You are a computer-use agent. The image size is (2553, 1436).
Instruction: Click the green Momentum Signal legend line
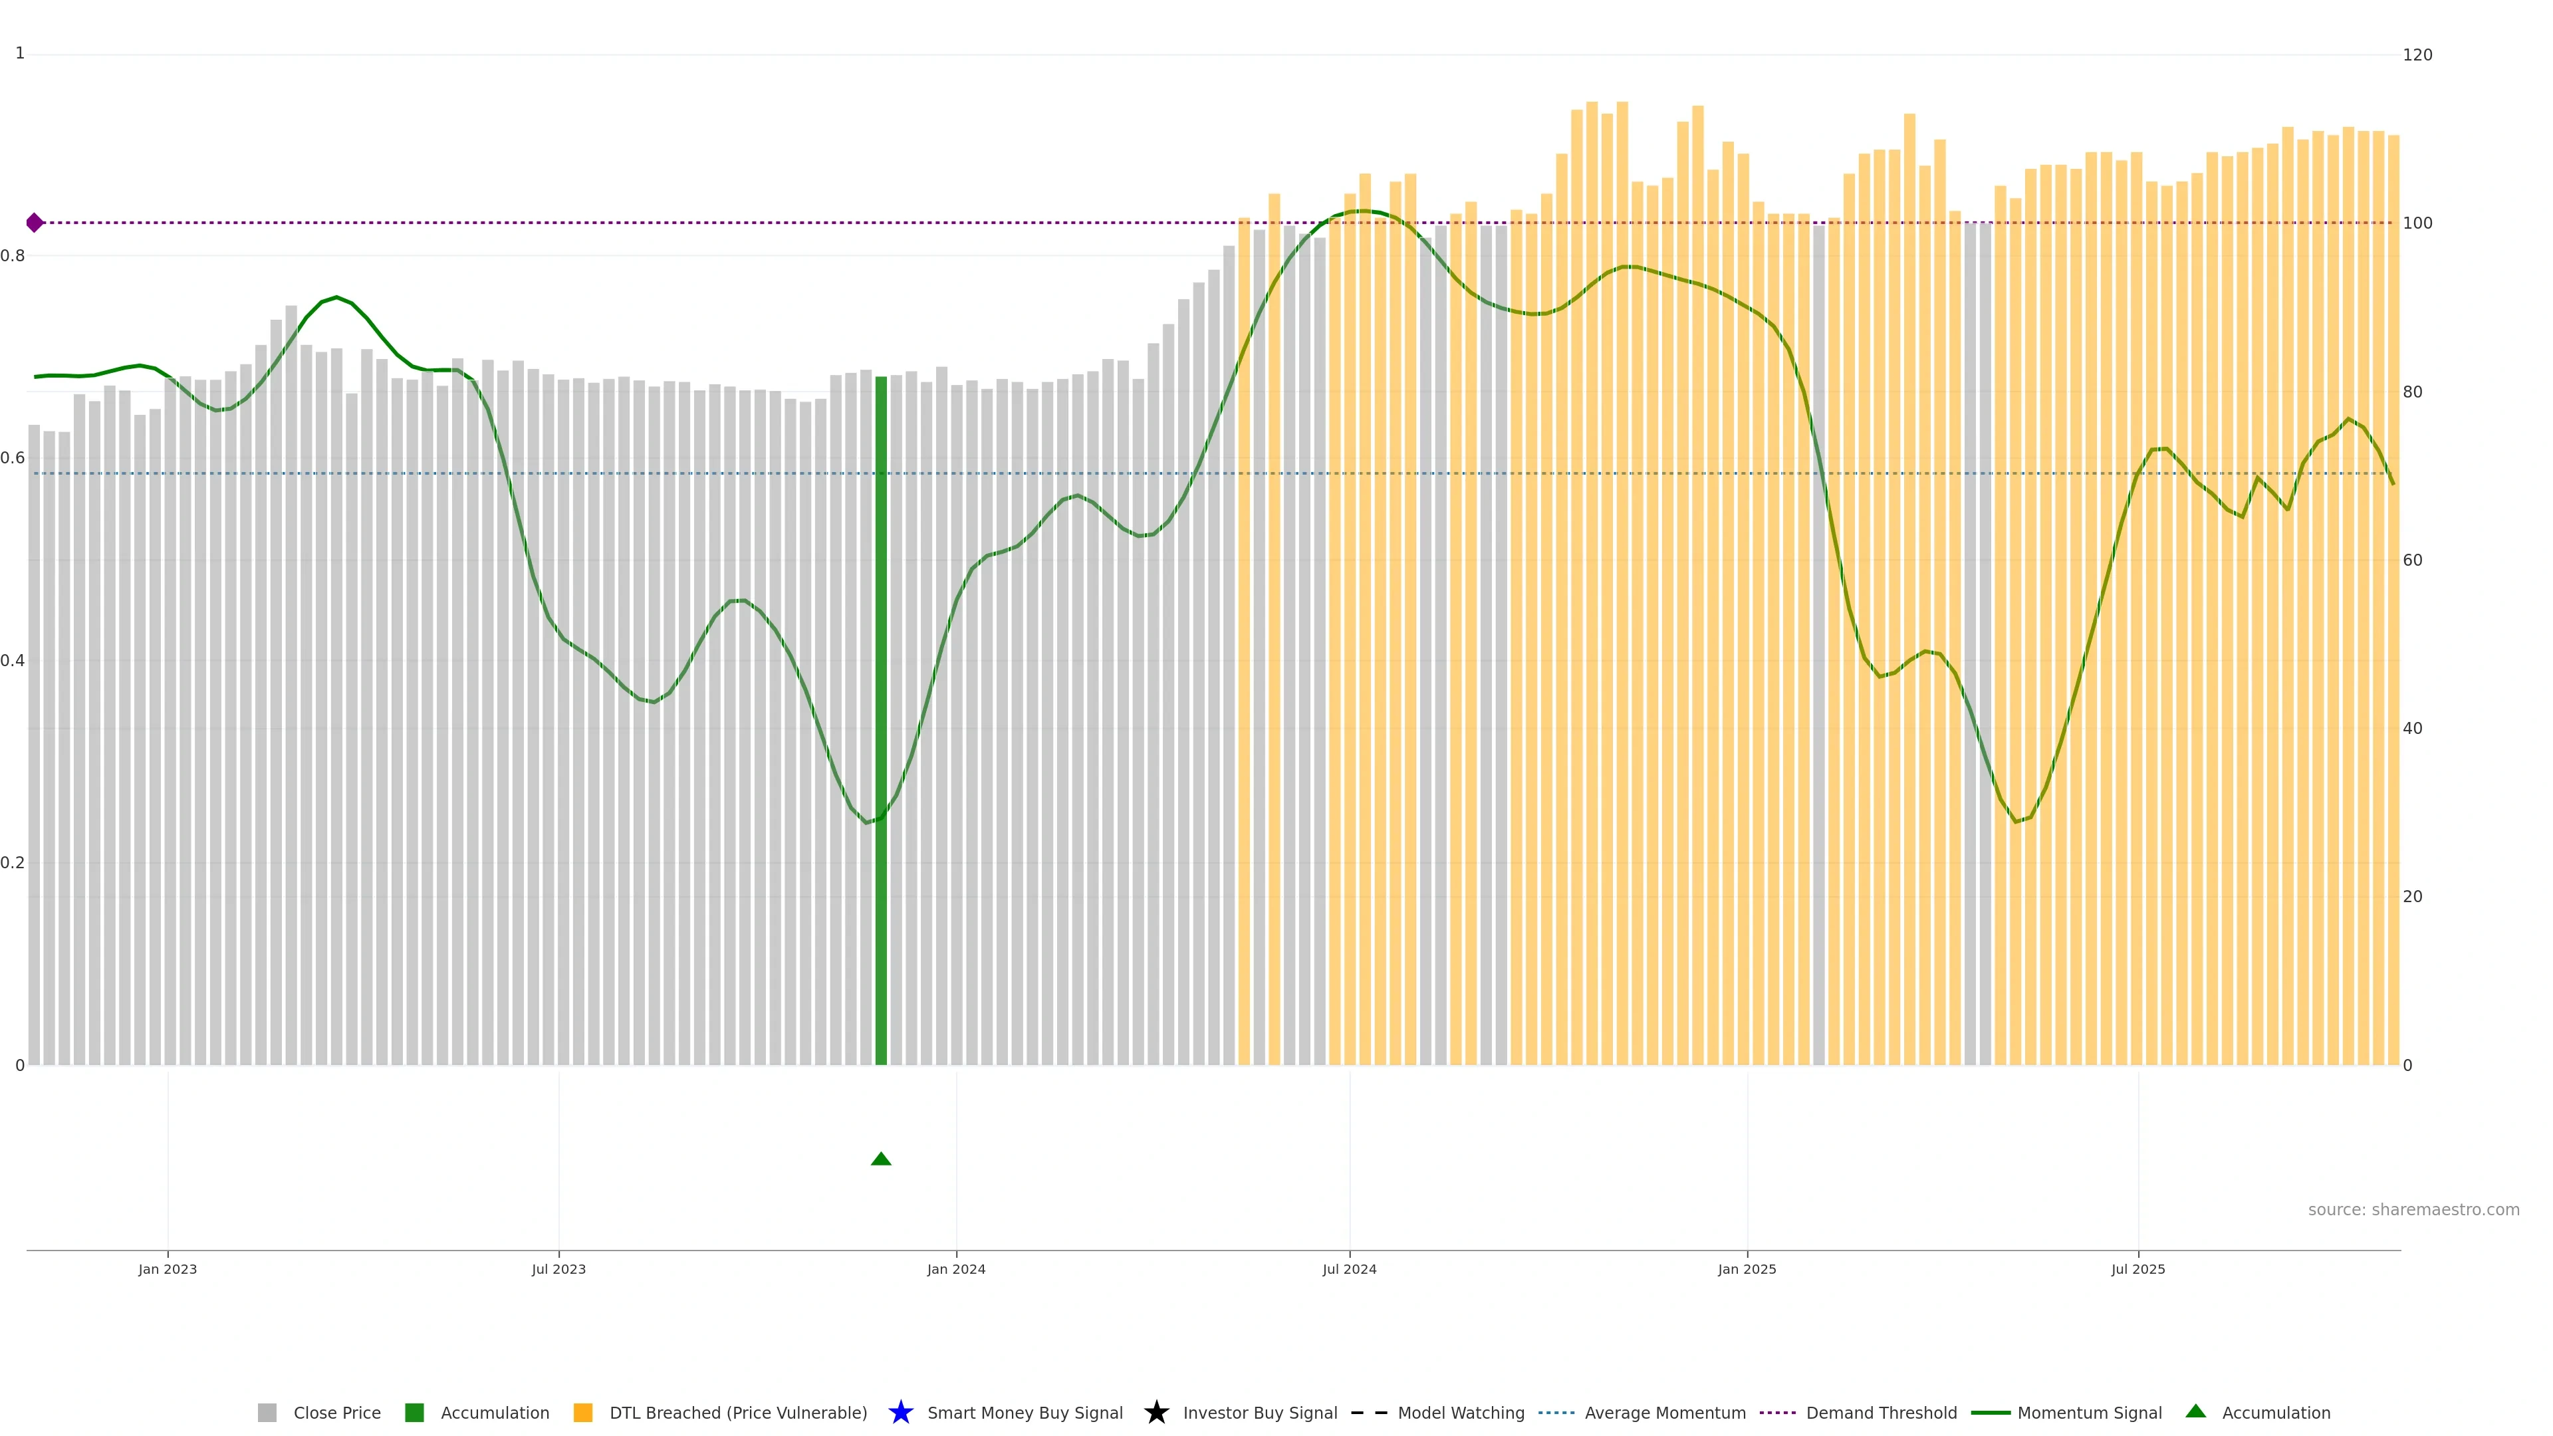pos(1990,1412)
